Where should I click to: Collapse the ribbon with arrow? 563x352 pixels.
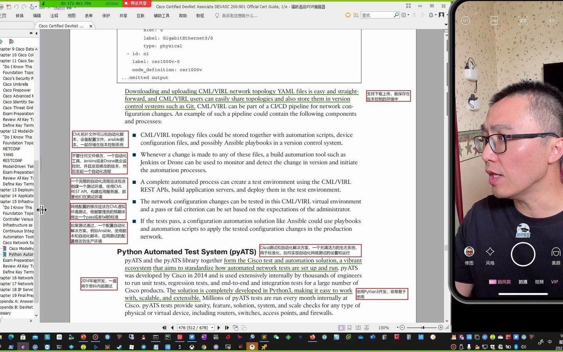click(446, 25)
